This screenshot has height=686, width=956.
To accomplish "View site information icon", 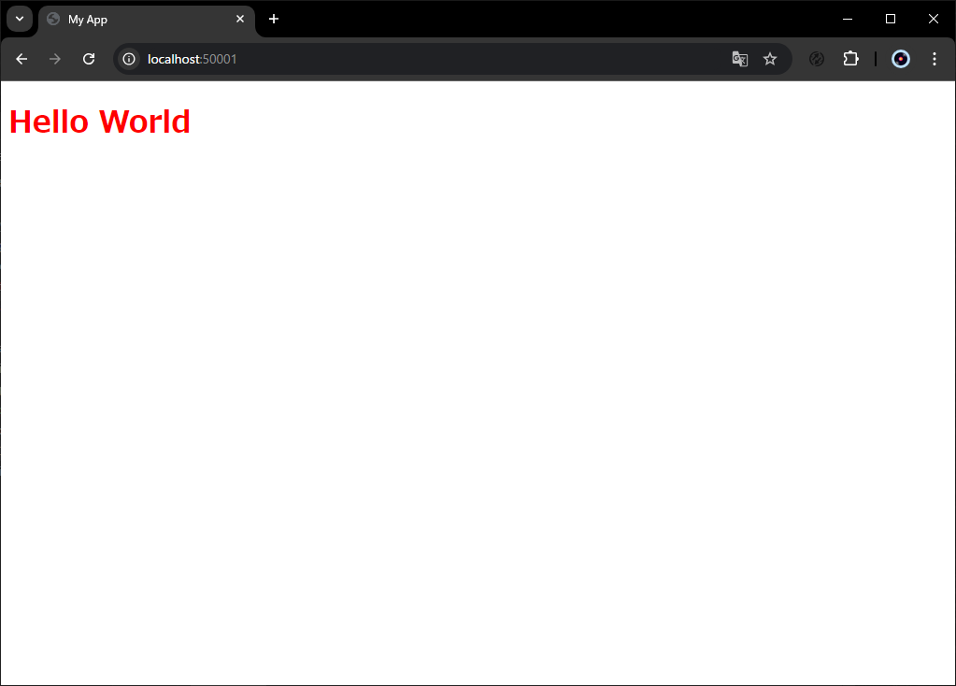I will [x=129, y=59].
